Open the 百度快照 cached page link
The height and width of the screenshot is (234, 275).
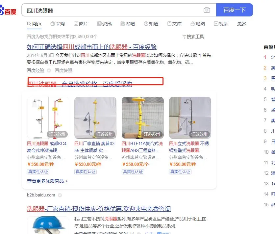63,70
